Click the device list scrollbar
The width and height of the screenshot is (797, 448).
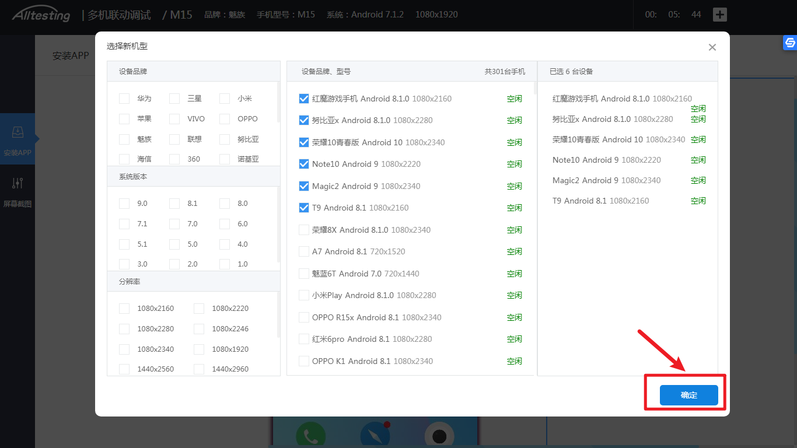point(535,88)
